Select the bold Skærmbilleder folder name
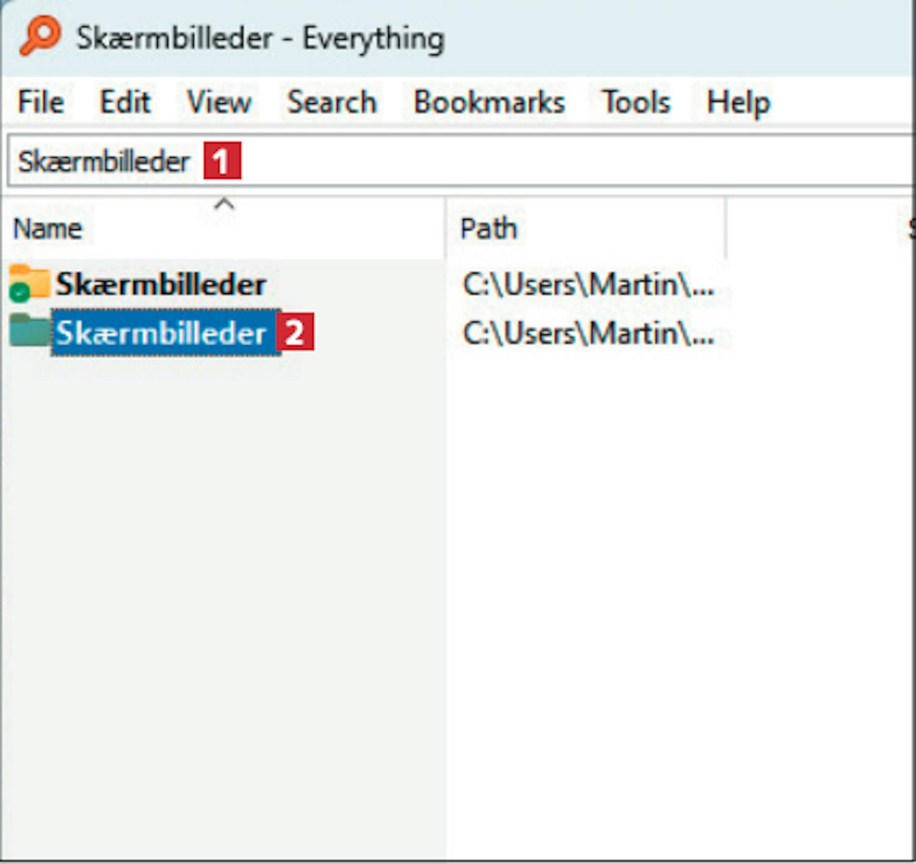This screenshot has width=916, height=864. point(161,284)
